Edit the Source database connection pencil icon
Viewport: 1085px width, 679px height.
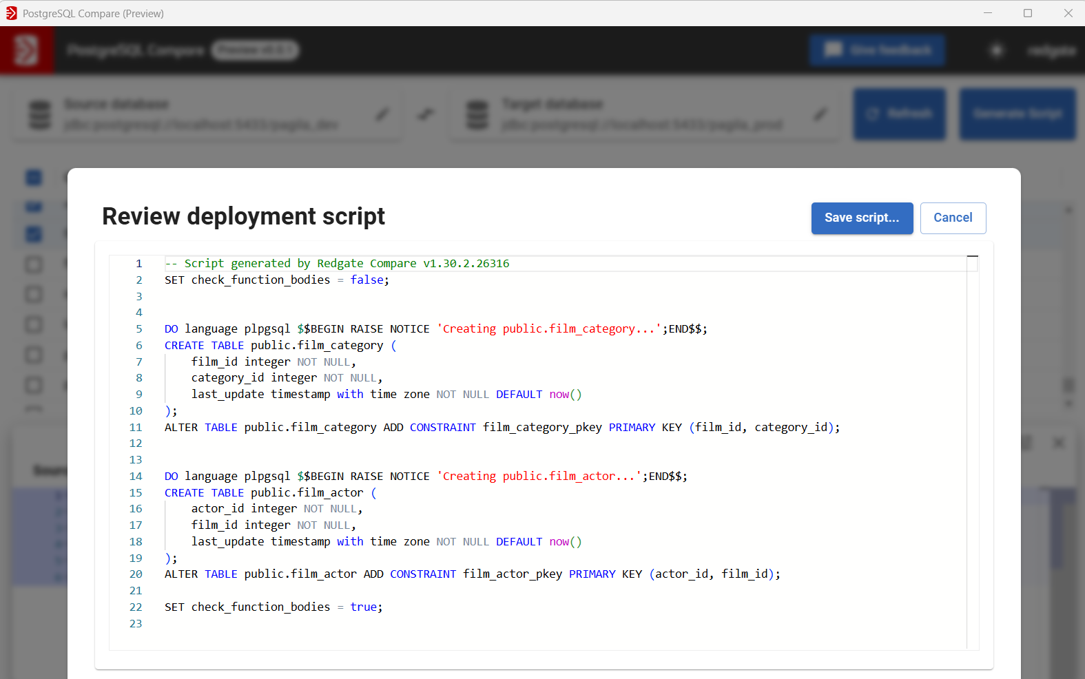pyautogui.click(x=382, y=114)
